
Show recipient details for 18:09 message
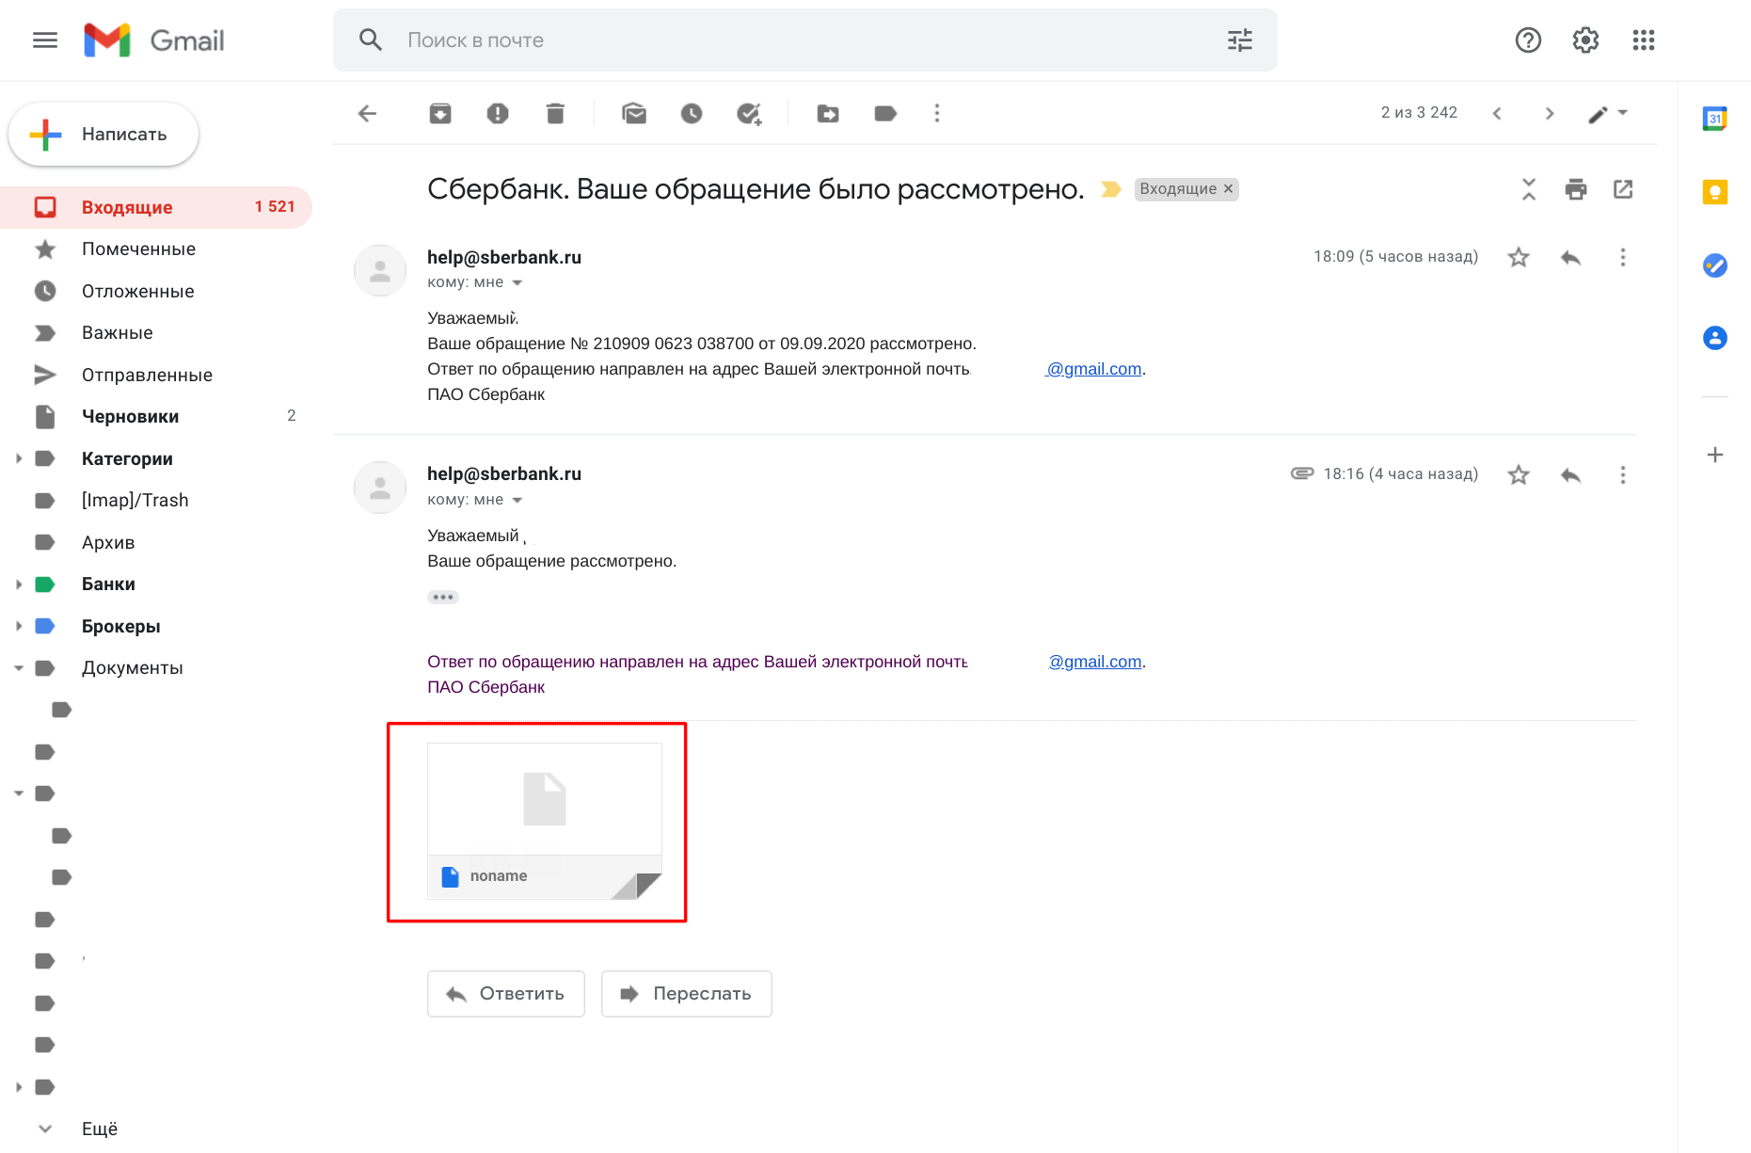point(517,283)
